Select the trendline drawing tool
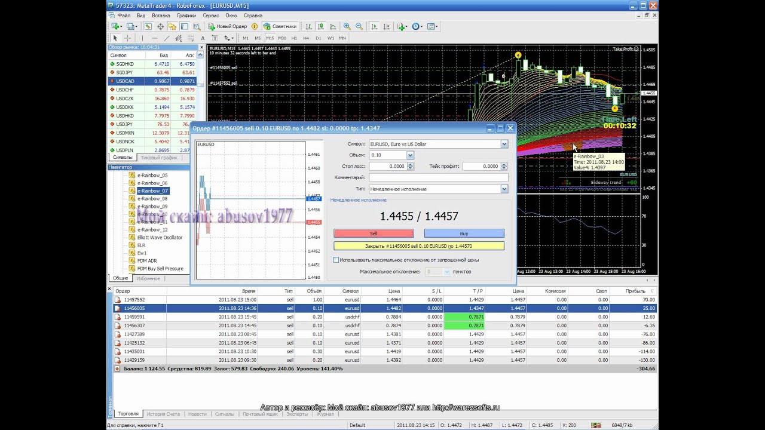This screenshot has height=430, width=765. [167, 38]
